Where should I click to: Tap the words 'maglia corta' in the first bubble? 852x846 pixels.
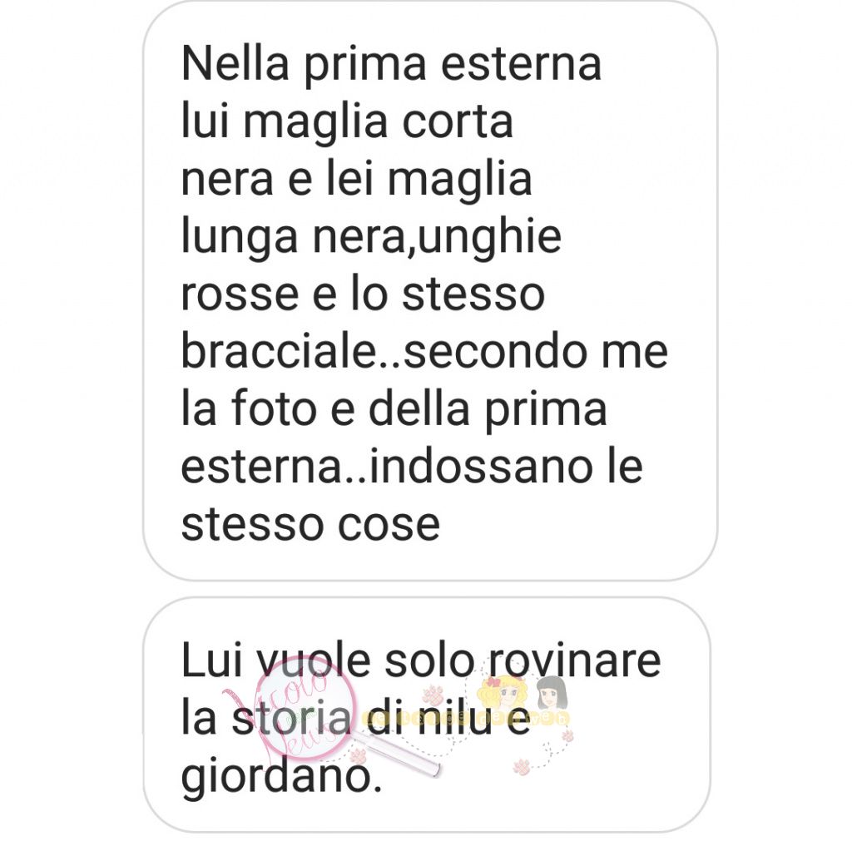point(378,123)
